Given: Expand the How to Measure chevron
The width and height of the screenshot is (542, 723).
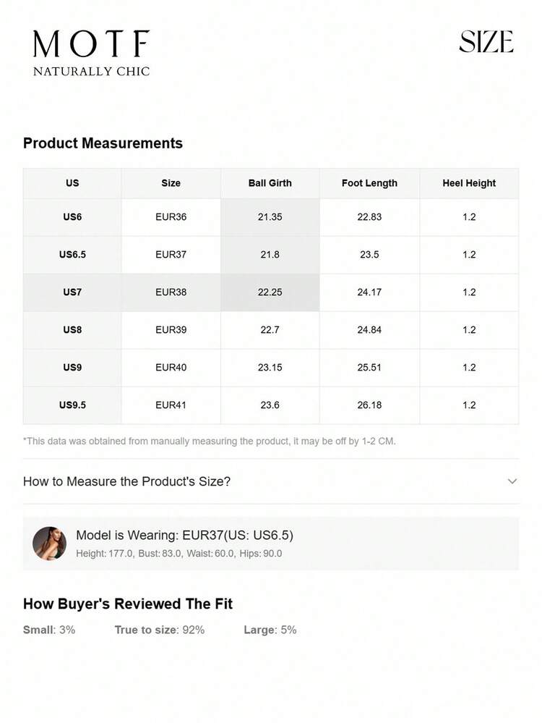Looking at the screenshot, I should 512,481.
